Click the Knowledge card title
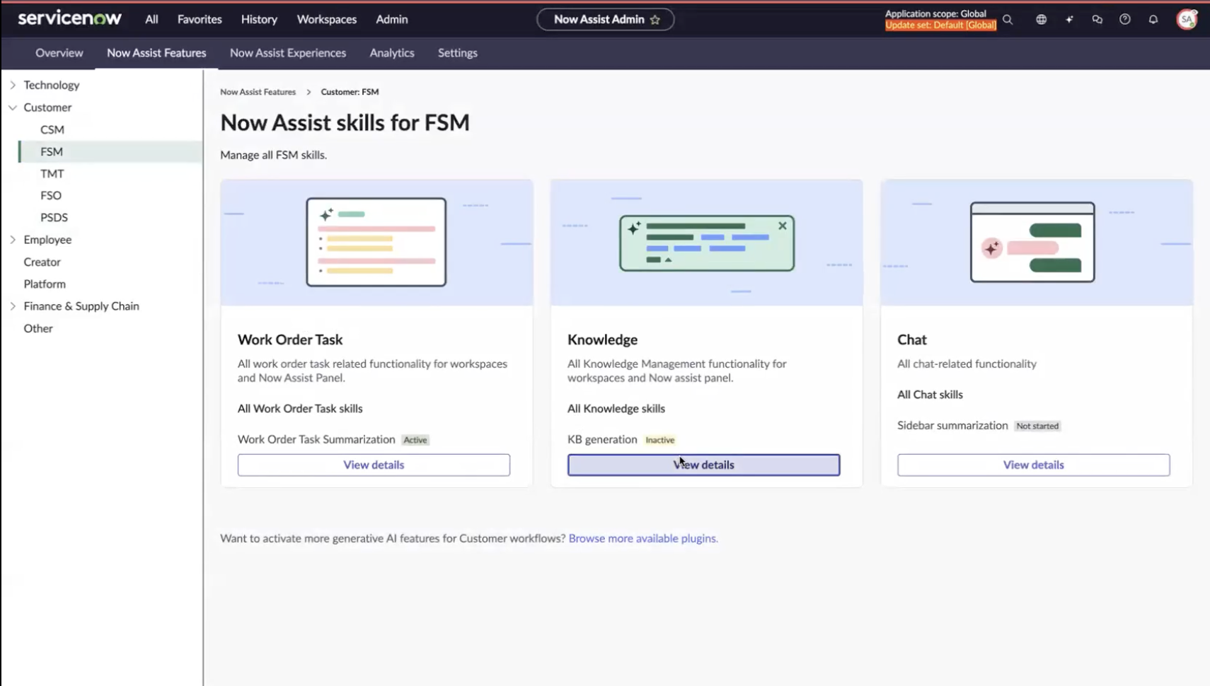 coord(602,339)
